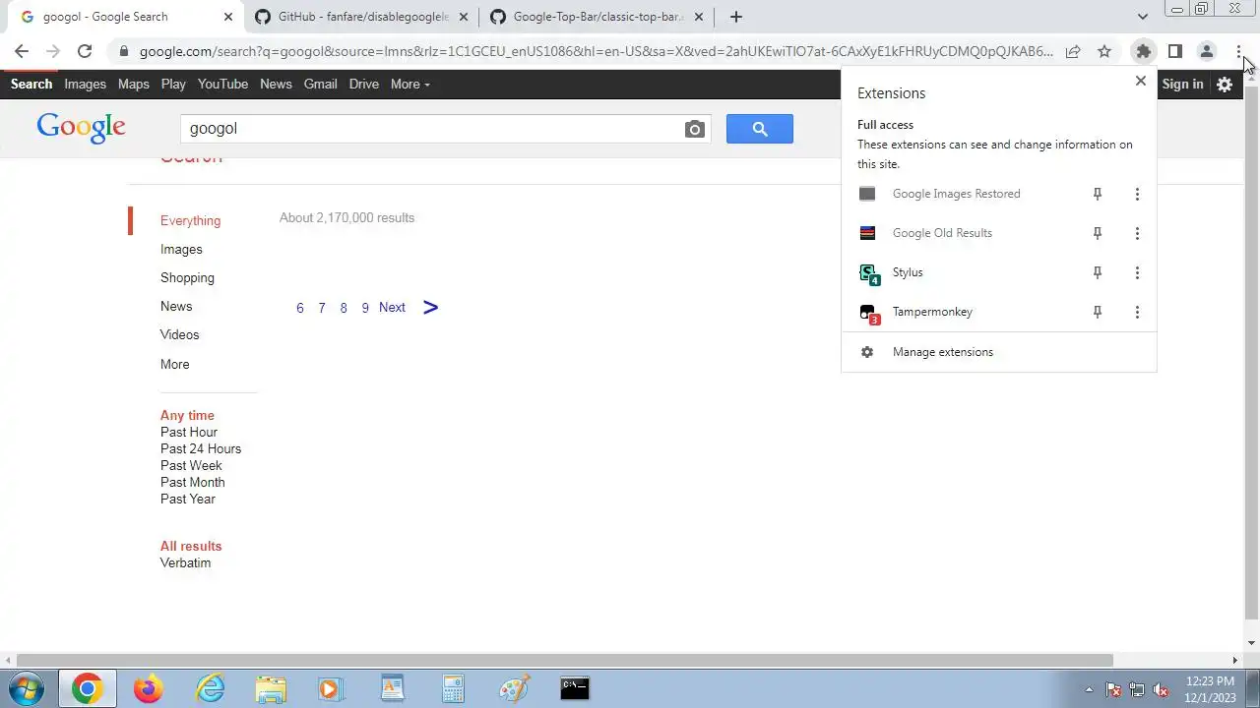This screenshot has height=708, width=1260.
Task: Open Firefox from the taskbar
Action: 149,688
